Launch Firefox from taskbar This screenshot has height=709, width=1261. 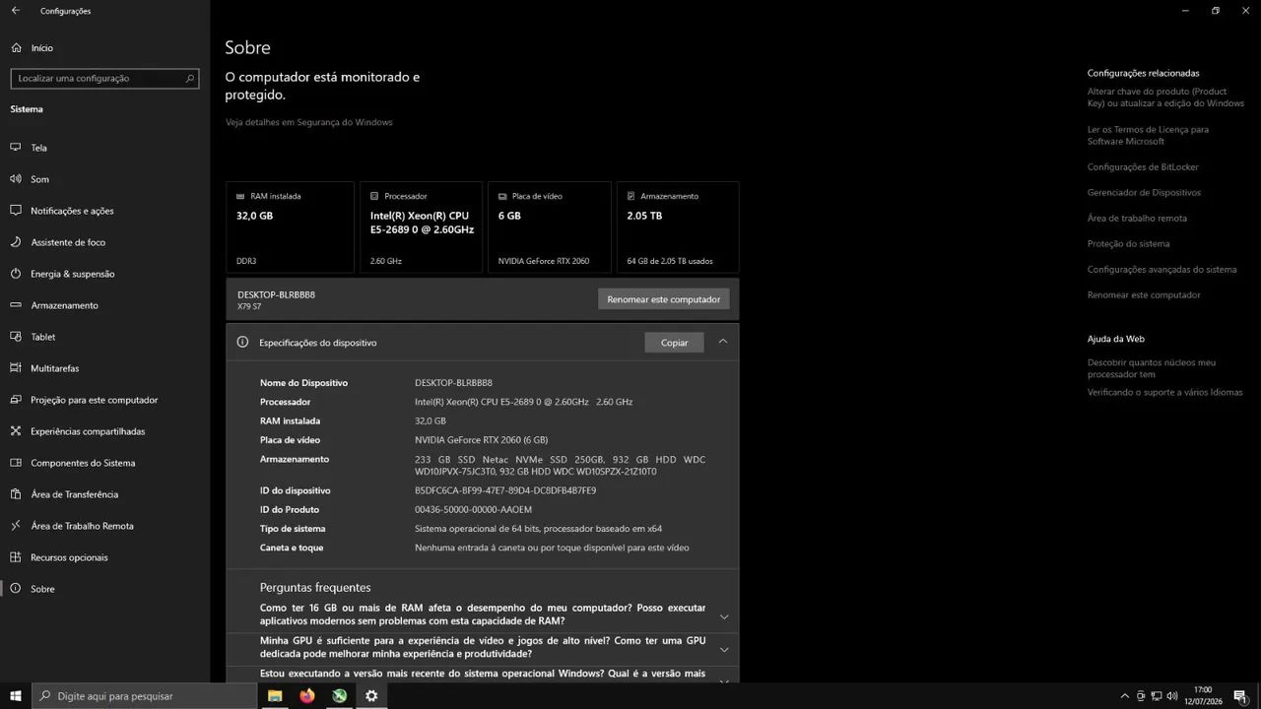point(307,696)
